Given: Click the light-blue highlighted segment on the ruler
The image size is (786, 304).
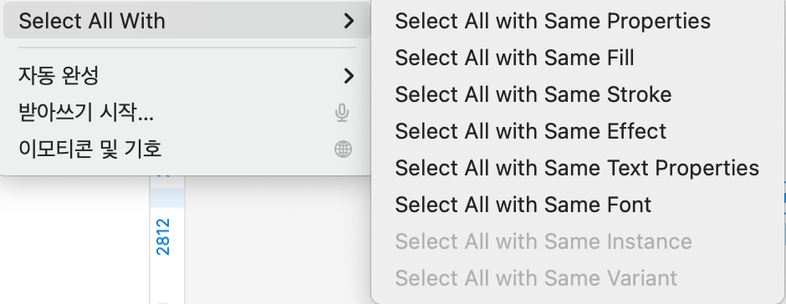Looking at the screenshot, I should [167, 198].
